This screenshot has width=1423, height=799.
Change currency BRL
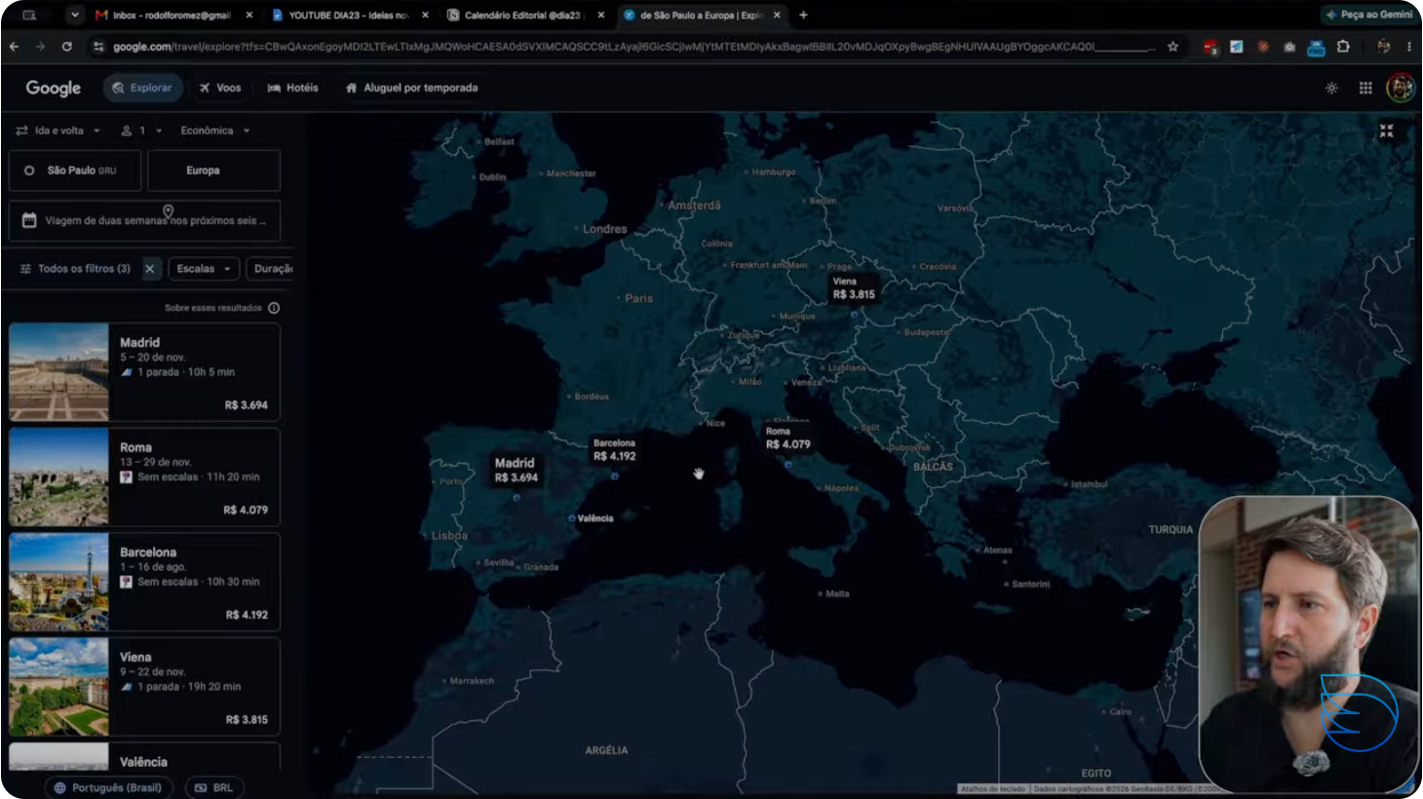click(213, 787)
